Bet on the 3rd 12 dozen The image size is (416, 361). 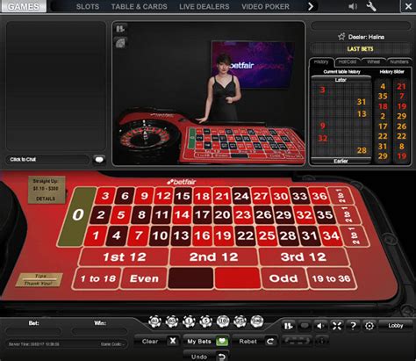click(x=304, y=257)
